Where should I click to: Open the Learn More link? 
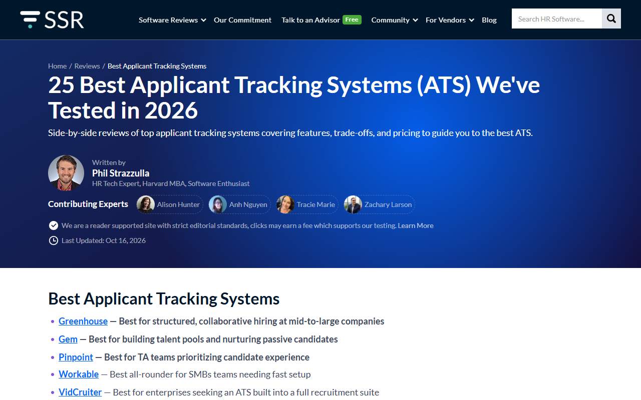416,225
